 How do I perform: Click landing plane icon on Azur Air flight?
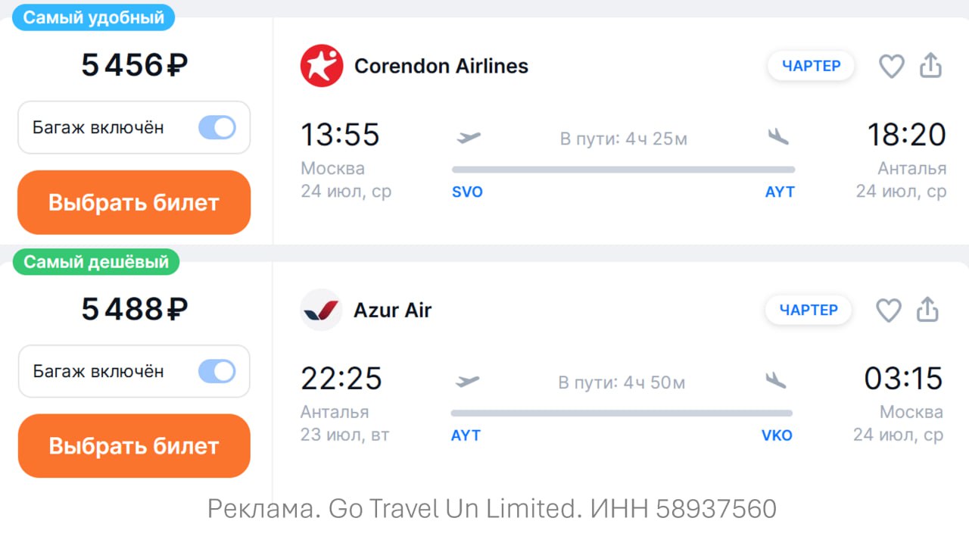[776, 381]
